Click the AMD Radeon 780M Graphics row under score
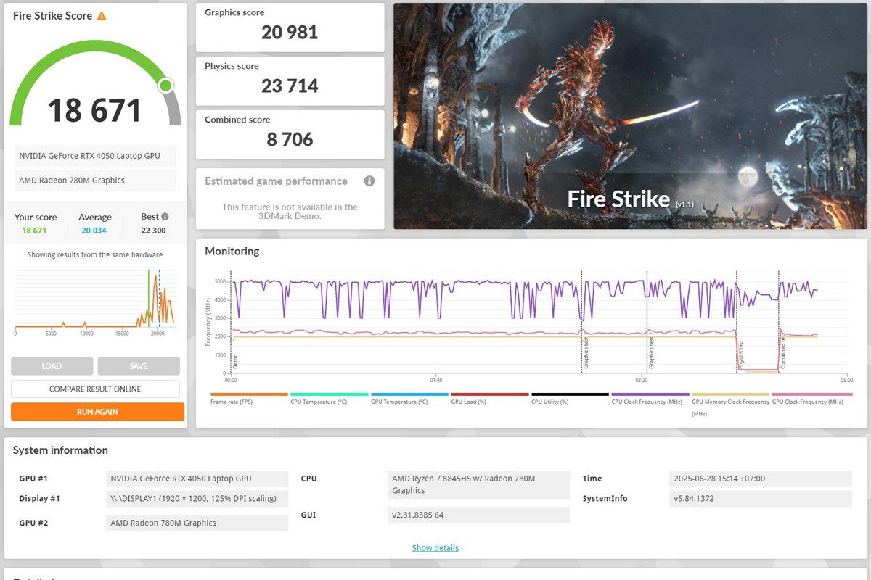Viewport: 871px width, 580px height. 95,180
